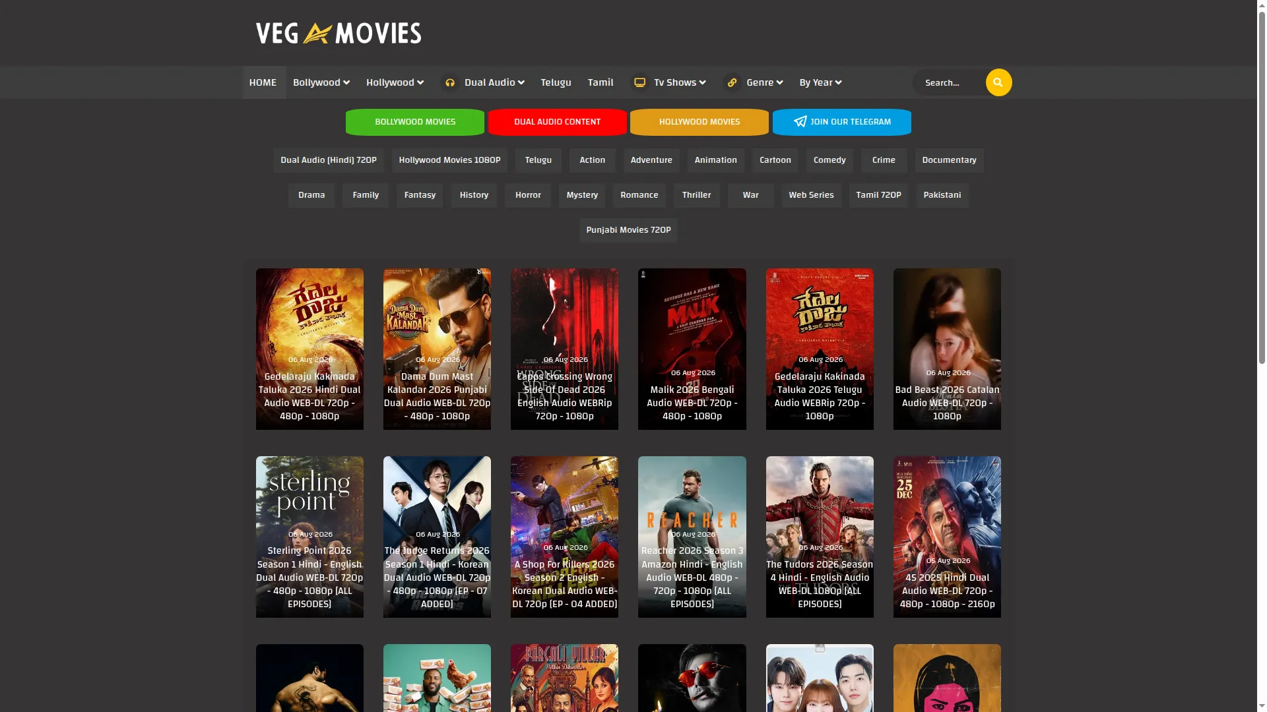The height and width of the screenshot is (712, 1267).
Task: Choose the War genre tag
Action: (x=751, y=195)
